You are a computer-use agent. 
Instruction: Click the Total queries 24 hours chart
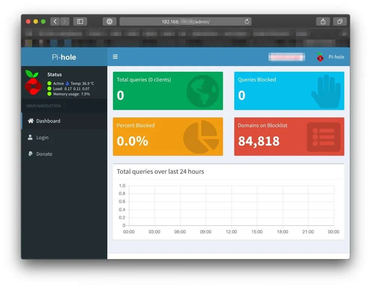231,206
